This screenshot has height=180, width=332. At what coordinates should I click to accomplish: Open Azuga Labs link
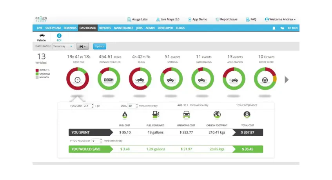[137, 19]
